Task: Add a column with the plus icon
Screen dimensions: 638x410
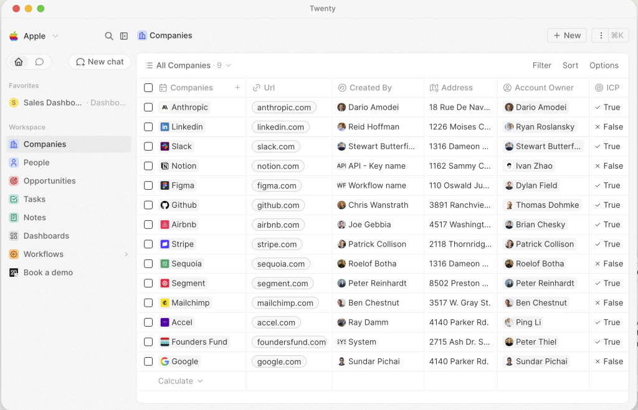Action: coord(237,87)
